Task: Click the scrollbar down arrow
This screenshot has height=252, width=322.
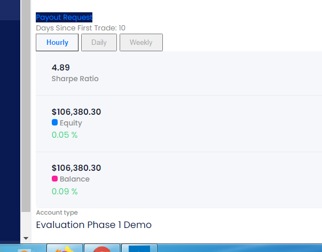Action: (26, 238)
